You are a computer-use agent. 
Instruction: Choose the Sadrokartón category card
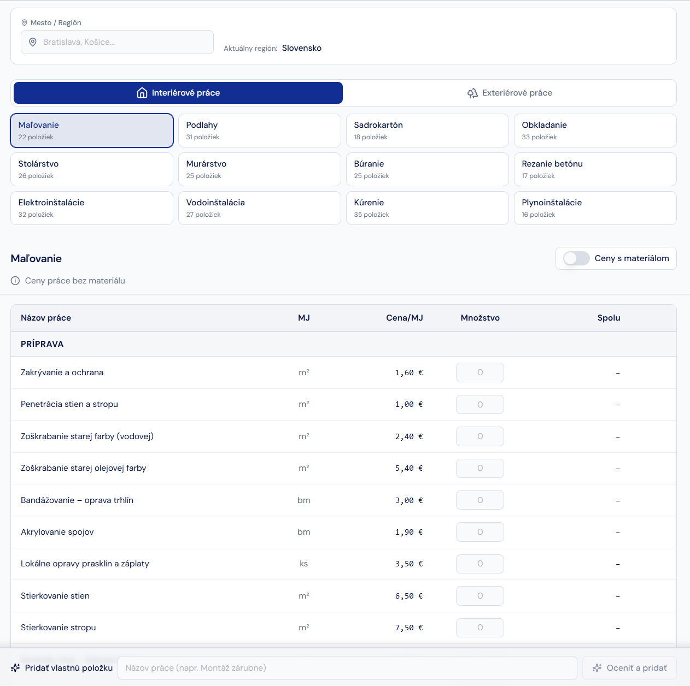pyautogui.click(x=428, y=131)
